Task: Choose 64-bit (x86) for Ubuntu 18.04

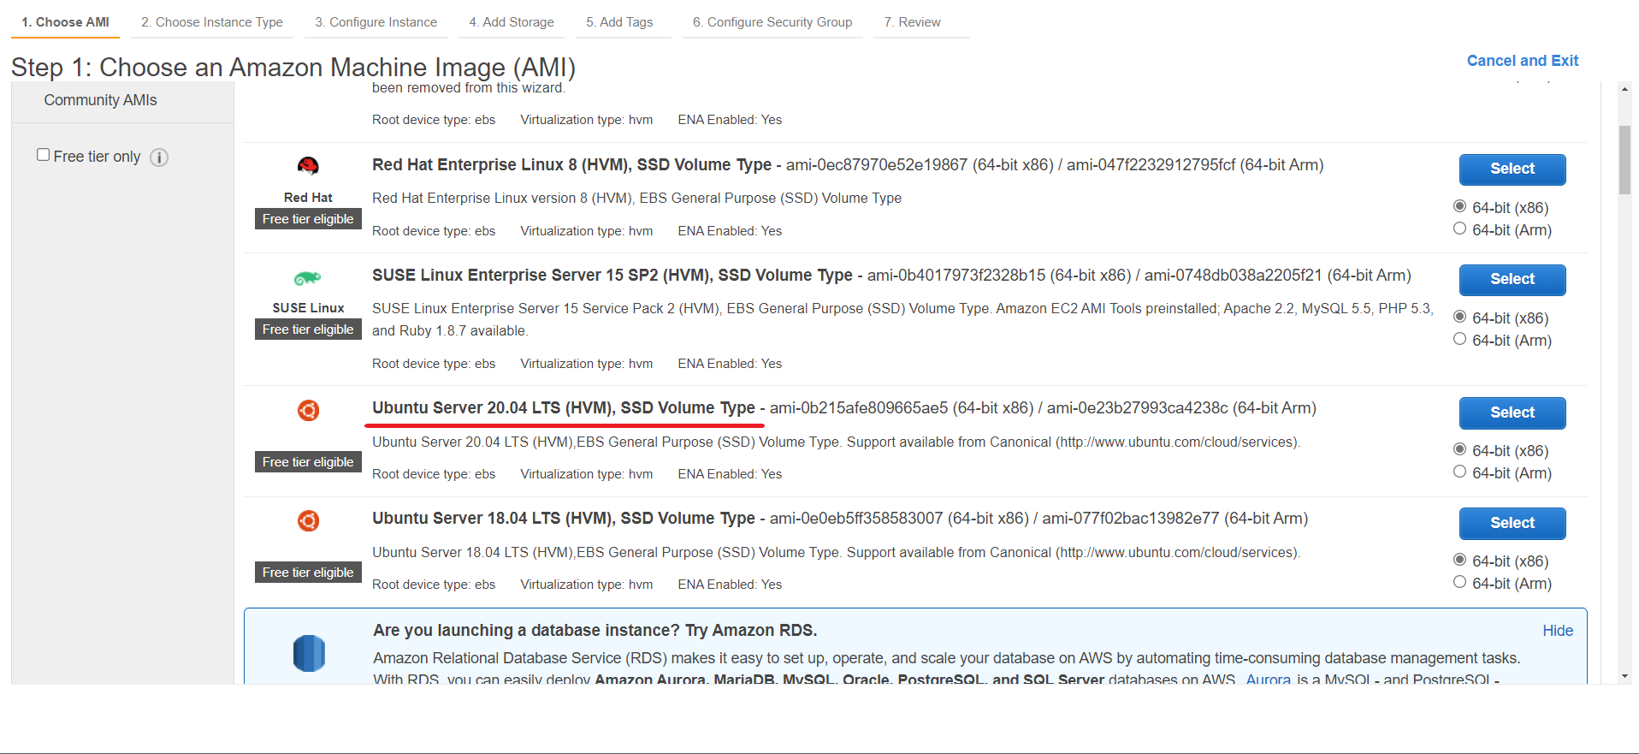Action: [1460, 560]
